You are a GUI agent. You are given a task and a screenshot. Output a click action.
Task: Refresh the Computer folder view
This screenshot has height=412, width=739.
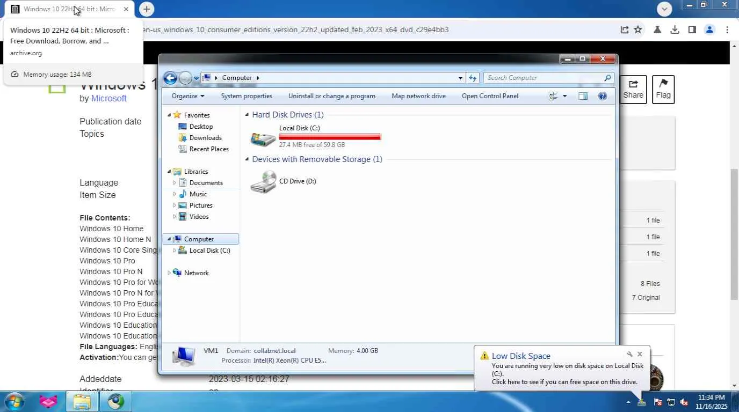tap(473, 78)
